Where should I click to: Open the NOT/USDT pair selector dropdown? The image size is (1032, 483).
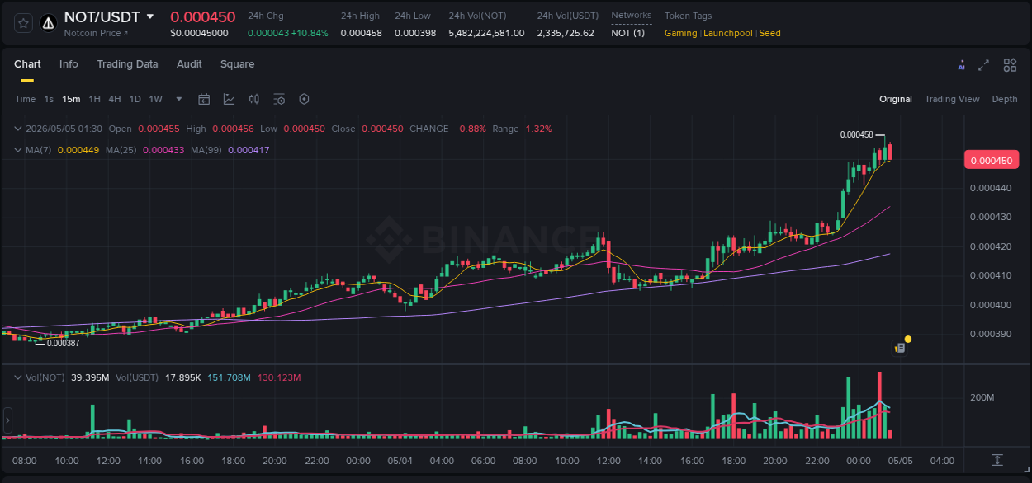click(x=149, y=16)
